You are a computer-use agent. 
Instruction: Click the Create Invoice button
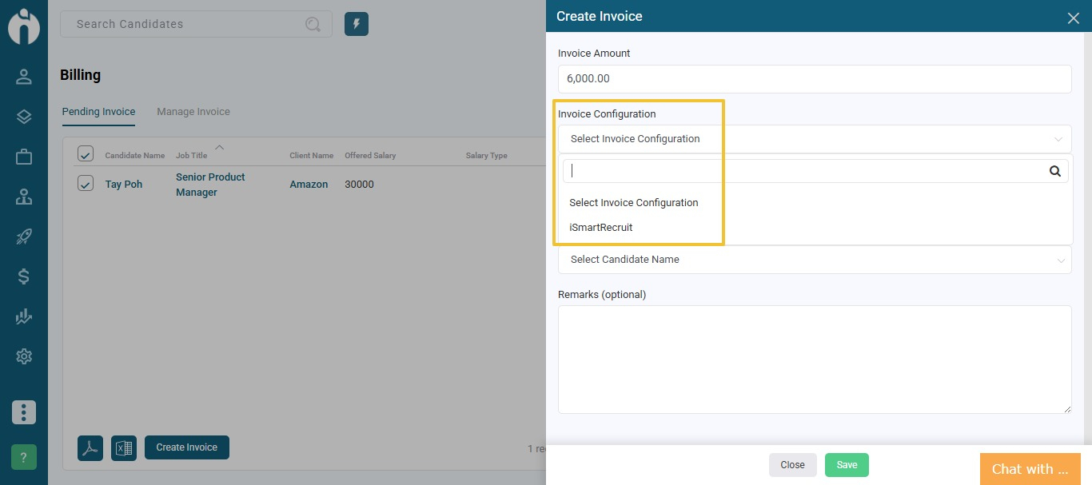[x=187, y=447]
